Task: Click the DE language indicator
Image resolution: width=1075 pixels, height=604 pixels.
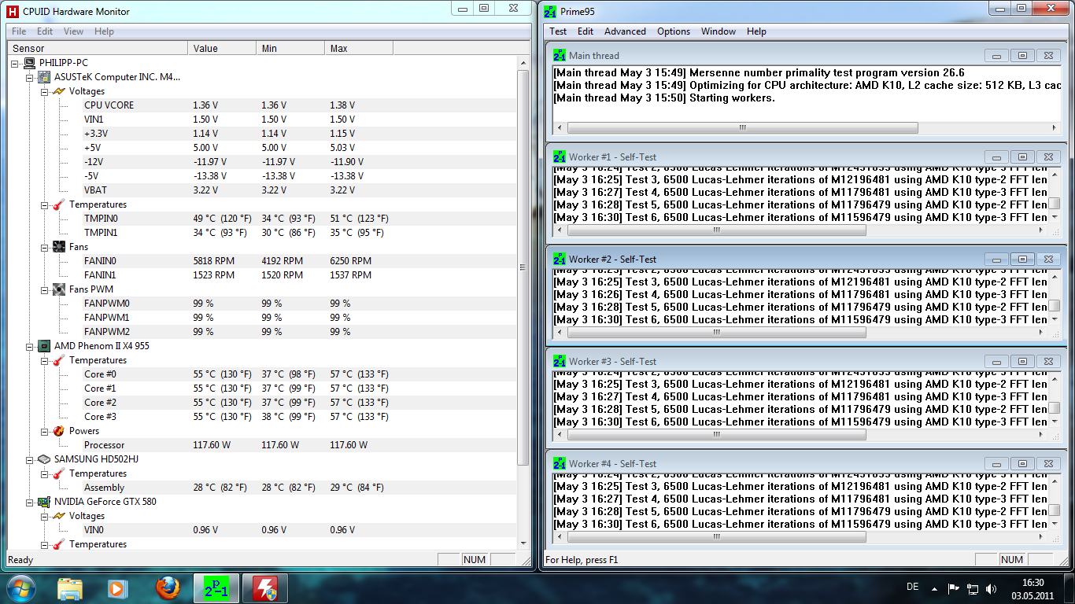Action: click(913, 587)
